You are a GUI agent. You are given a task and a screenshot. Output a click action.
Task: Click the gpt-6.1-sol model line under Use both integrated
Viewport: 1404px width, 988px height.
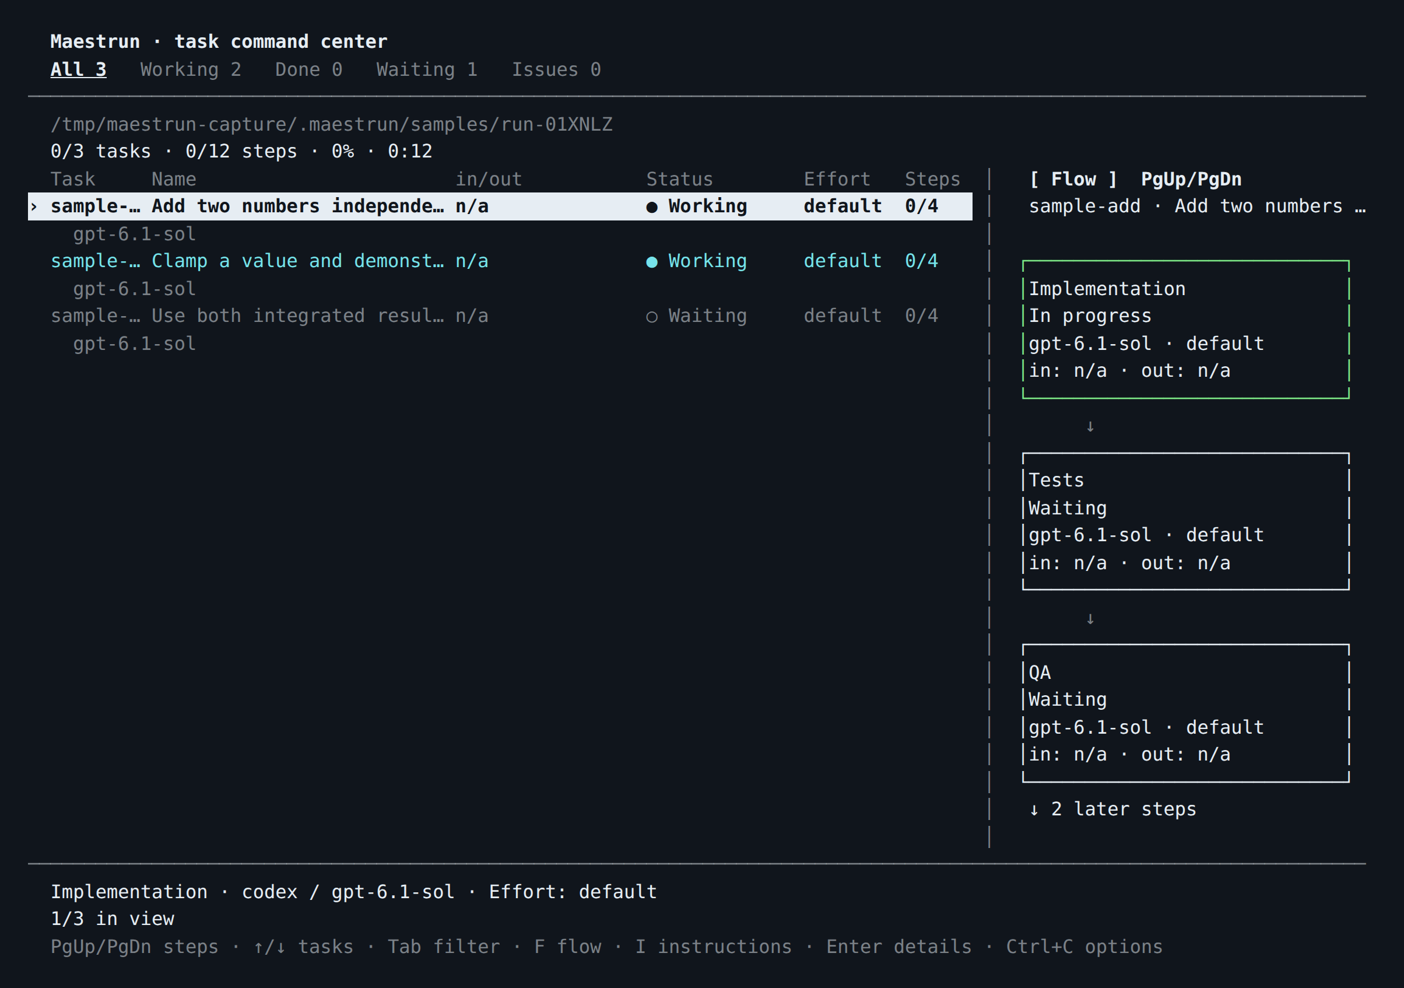[135, 344]
